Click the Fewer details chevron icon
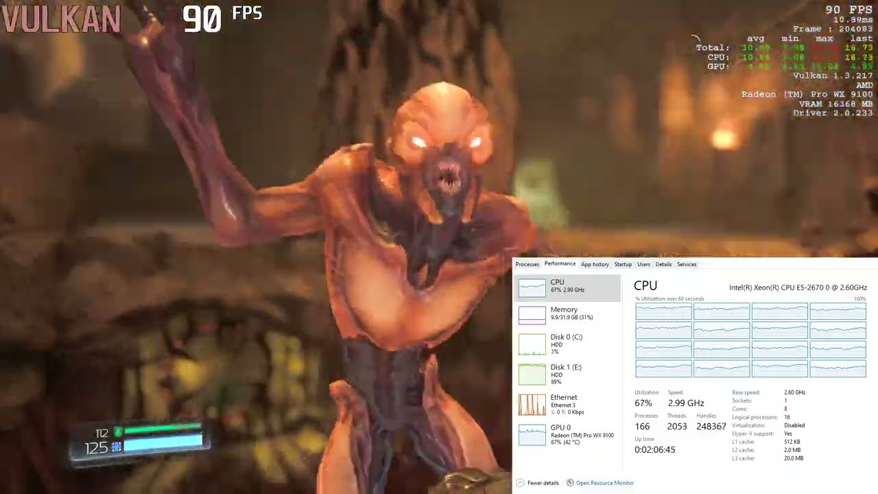 click(520, 483)
